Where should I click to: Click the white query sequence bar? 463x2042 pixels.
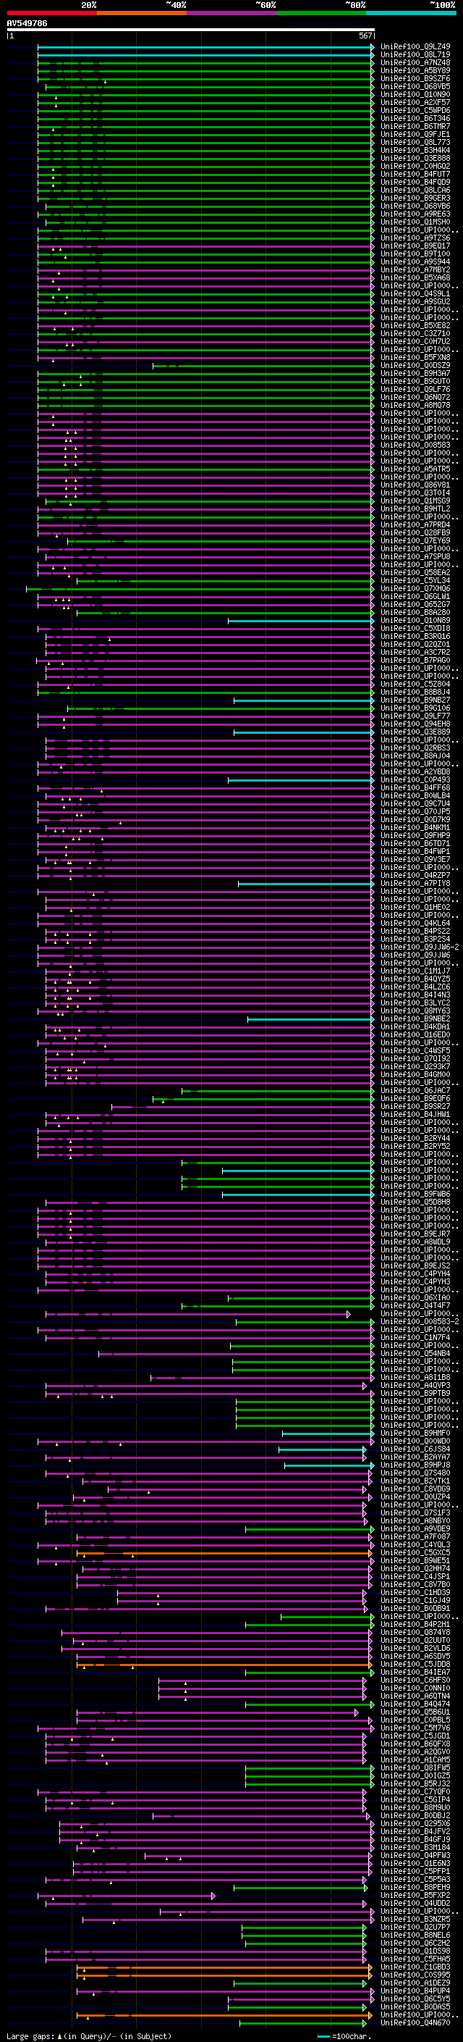tap(190, 29)
